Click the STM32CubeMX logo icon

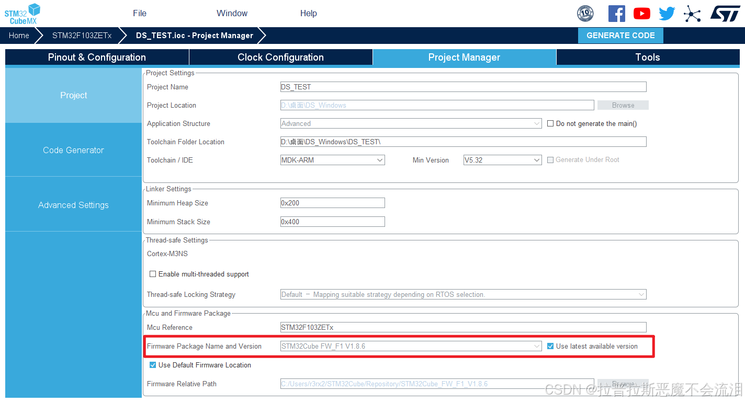pyautogui.click(x=23, y=14)
